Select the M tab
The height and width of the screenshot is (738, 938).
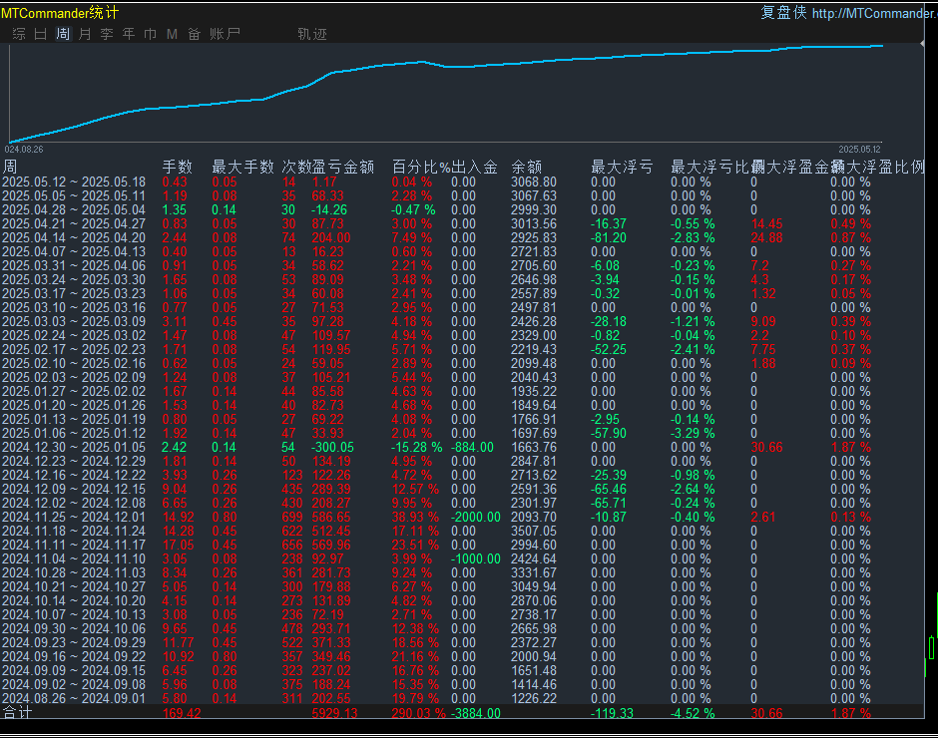pyautogui.click(x=172, y=34)
